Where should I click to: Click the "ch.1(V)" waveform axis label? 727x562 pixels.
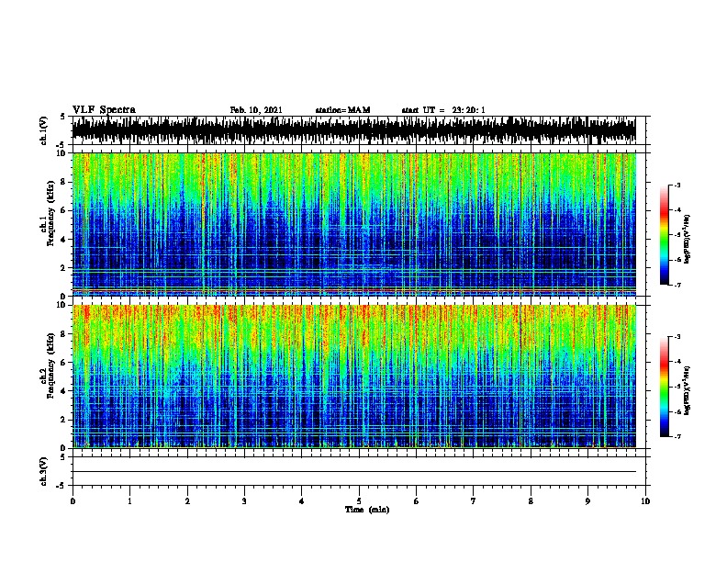pyautogui.click(x=43, y=130)
